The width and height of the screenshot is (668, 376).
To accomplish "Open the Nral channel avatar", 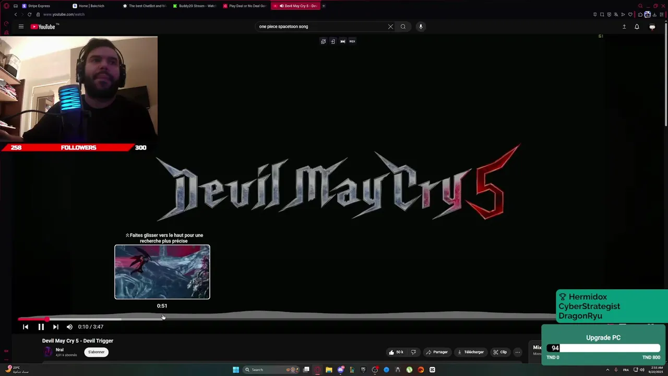I will [48, 352].
